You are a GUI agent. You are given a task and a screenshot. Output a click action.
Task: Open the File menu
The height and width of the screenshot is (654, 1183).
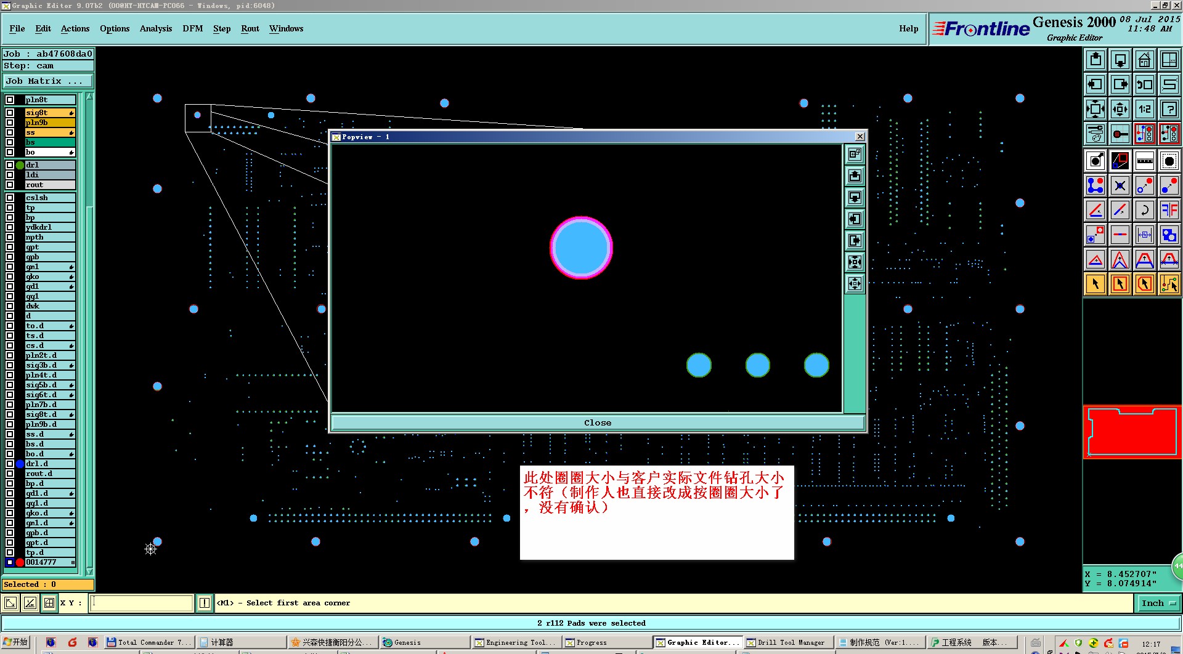(17, 28)
